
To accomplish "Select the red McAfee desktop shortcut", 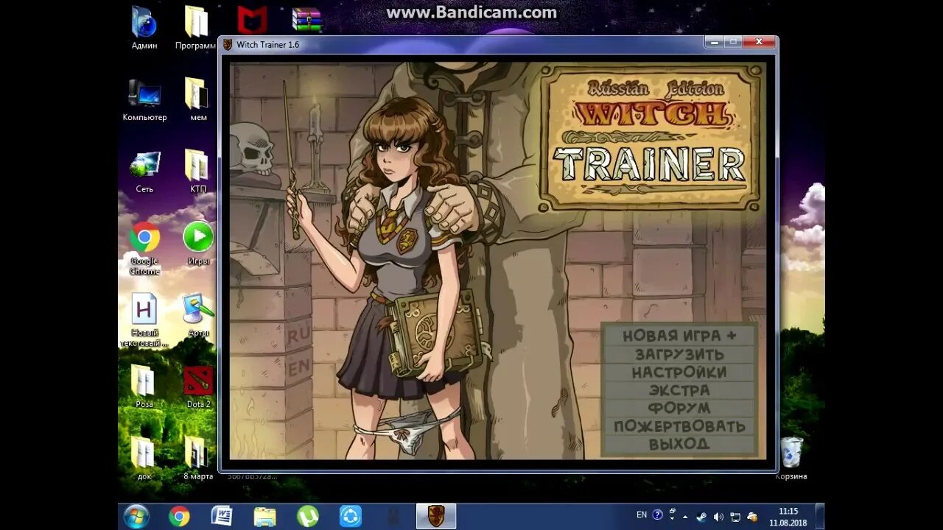I will pos(252,20).
